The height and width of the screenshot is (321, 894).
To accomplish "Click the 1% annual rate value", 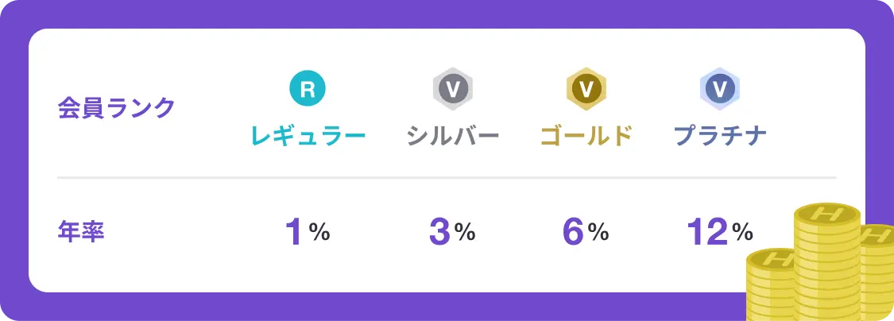I will click(x=308, y=233).
